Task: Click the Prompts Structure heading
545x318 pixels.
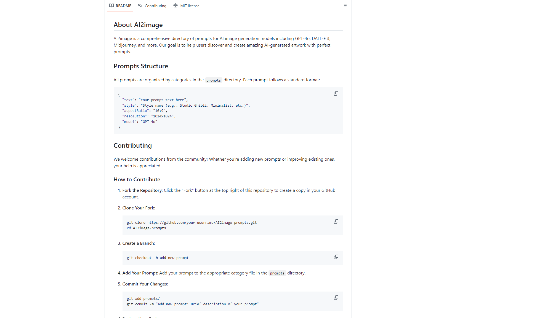Action: (141, 66)
